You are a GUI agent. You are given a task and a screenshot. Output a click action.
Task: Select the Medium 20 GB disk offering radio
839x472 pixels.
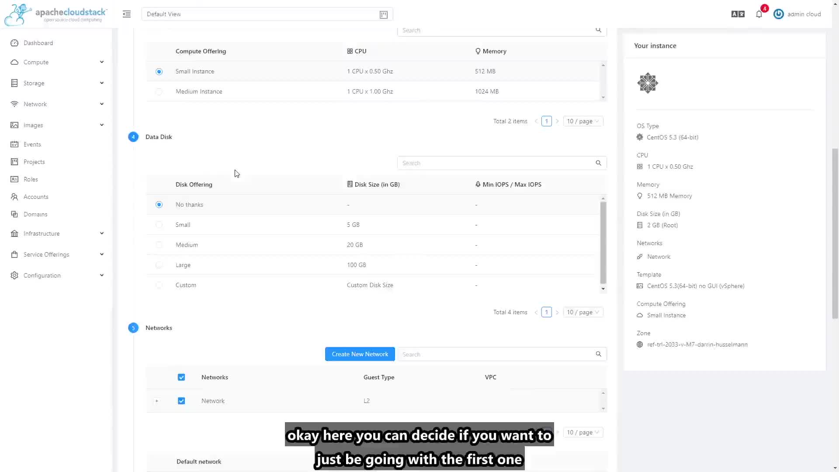click(159, 245)
